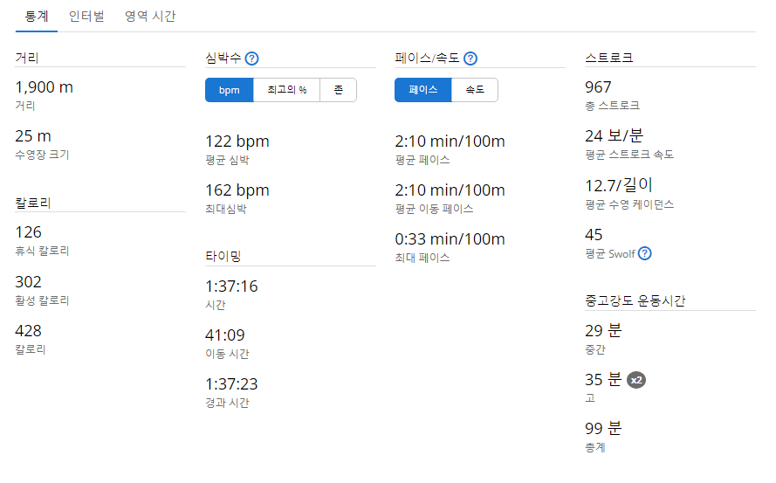Click the 이동 시간 label
Viewport: 776px width, 483px height.
pyautogui.click(x=227, y=355)
